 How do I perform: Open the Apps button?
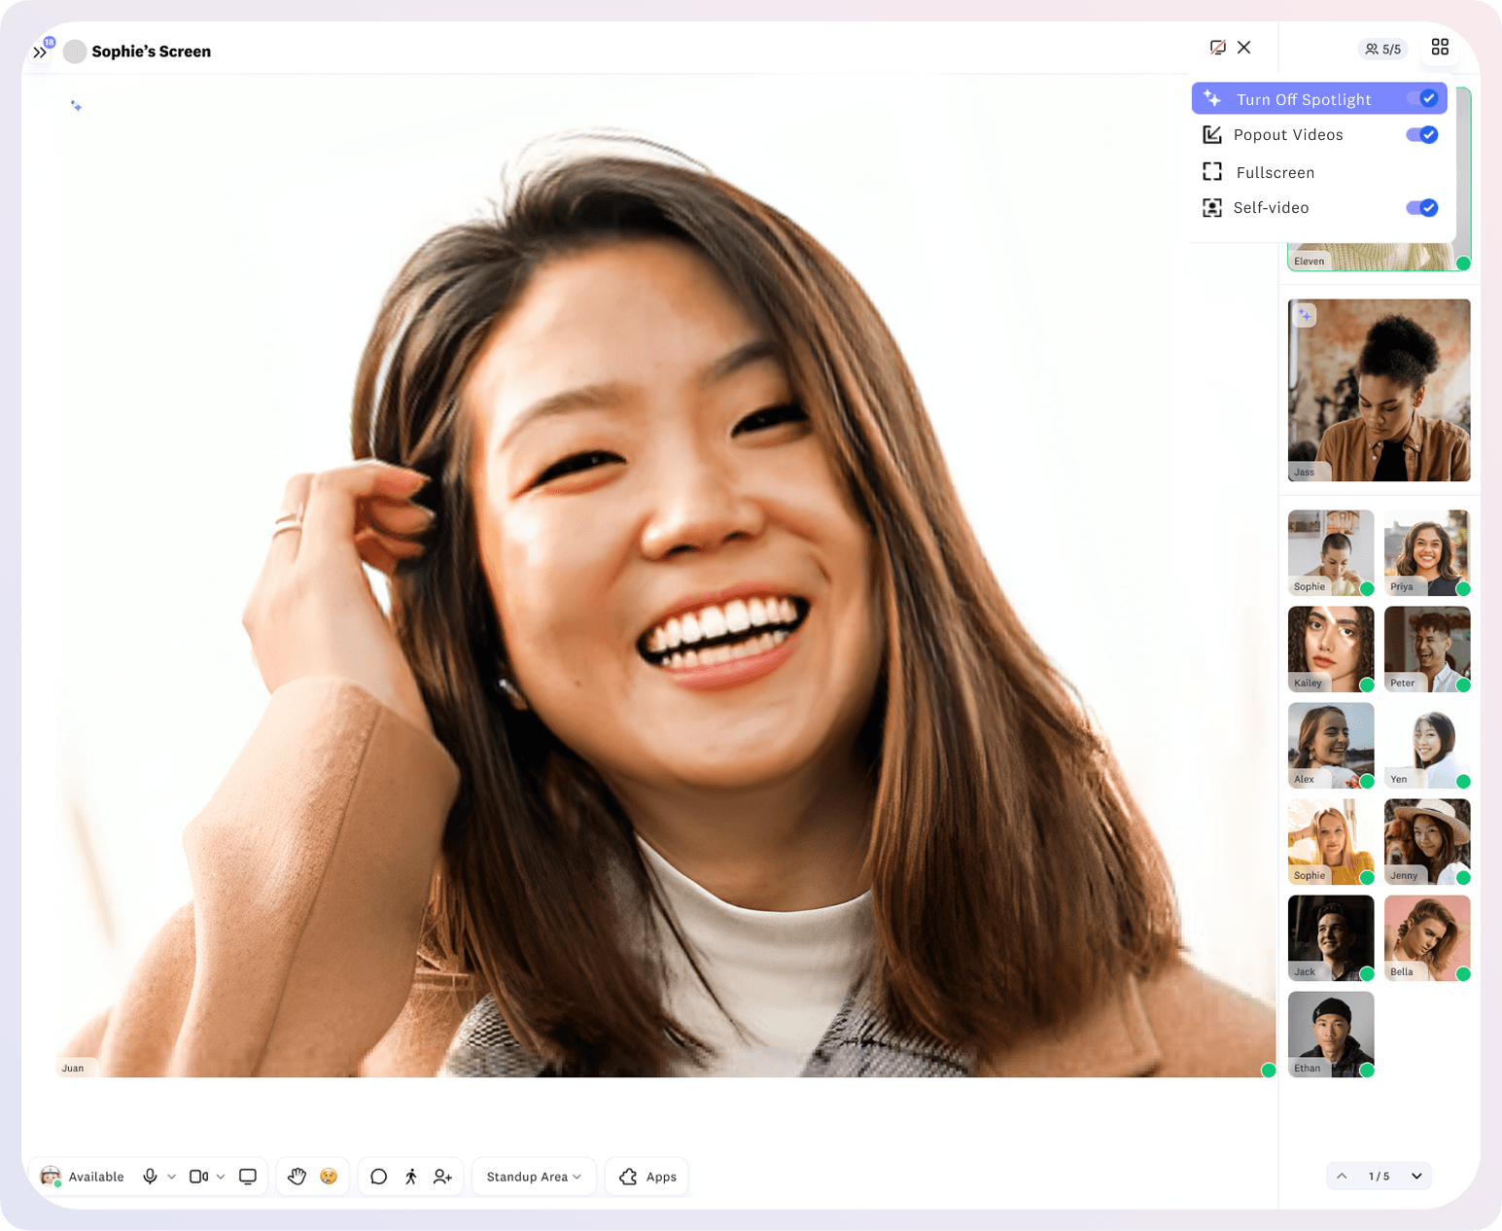(647, 1177)
